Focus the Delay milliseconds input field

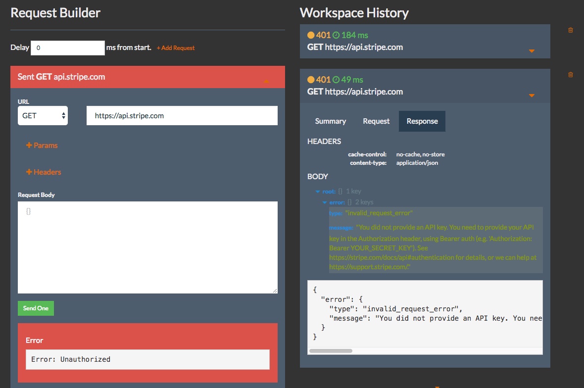coord(68,48)
